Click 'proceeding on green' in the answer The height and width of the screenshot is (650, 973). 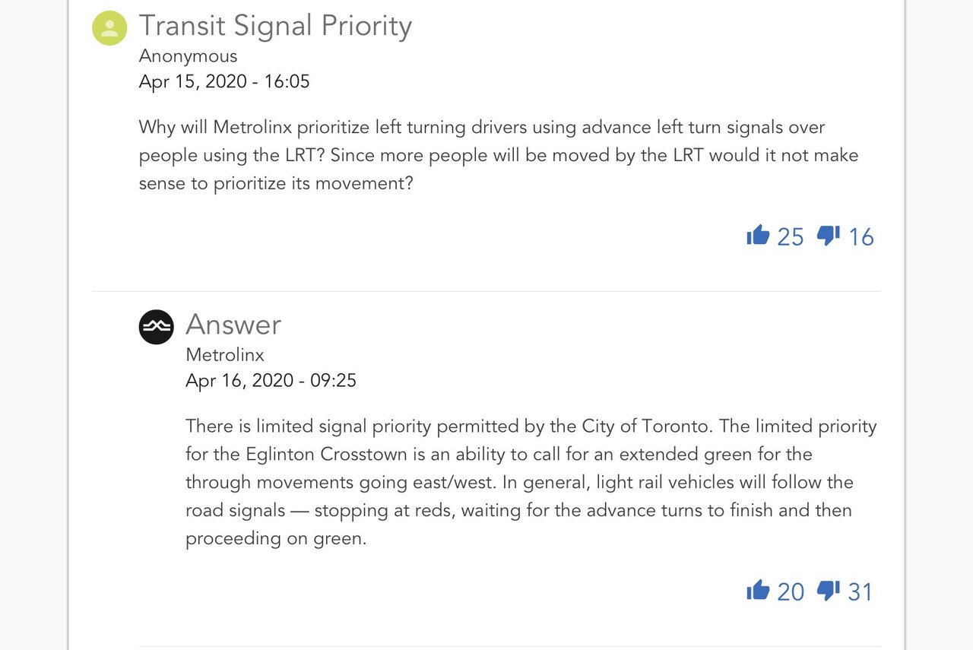click(x=274, y=538)
